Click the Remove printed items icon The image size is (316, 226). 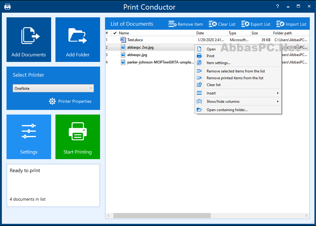coord(199,78)
